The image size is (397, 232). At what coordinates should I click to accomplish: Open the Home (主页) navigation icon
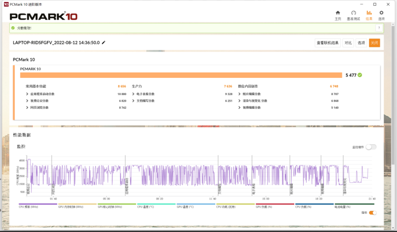coord(338,13)
